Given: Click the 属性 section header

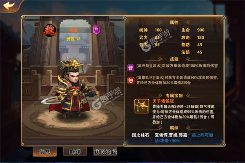Looking at the screenshot, I should [x=174, y=22].
